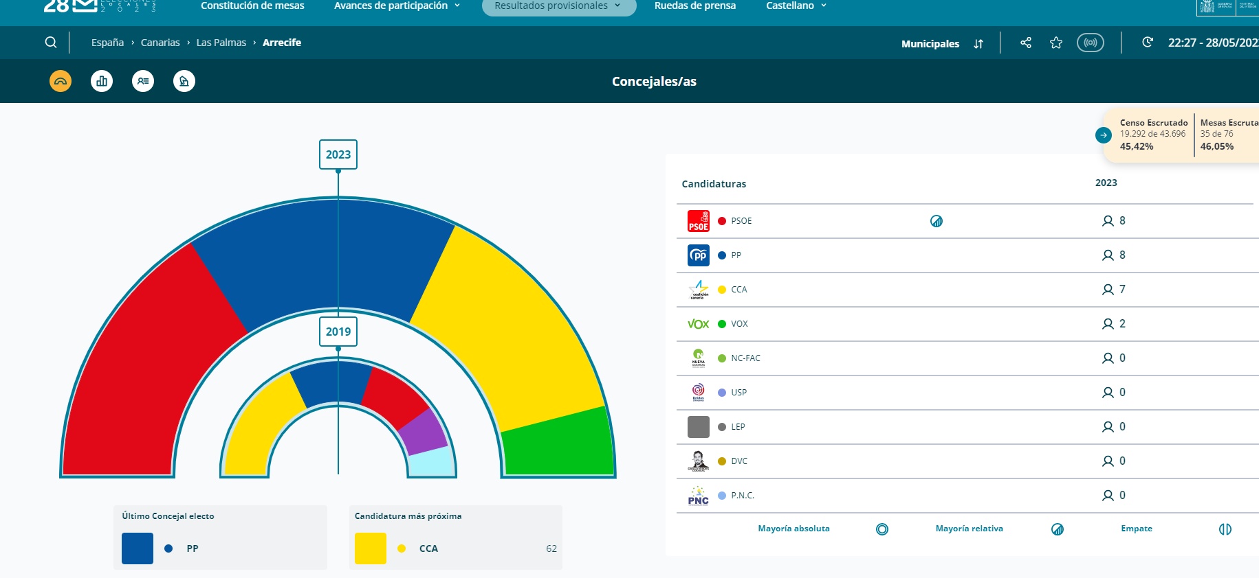Click the share icon

pos(1025,43)
